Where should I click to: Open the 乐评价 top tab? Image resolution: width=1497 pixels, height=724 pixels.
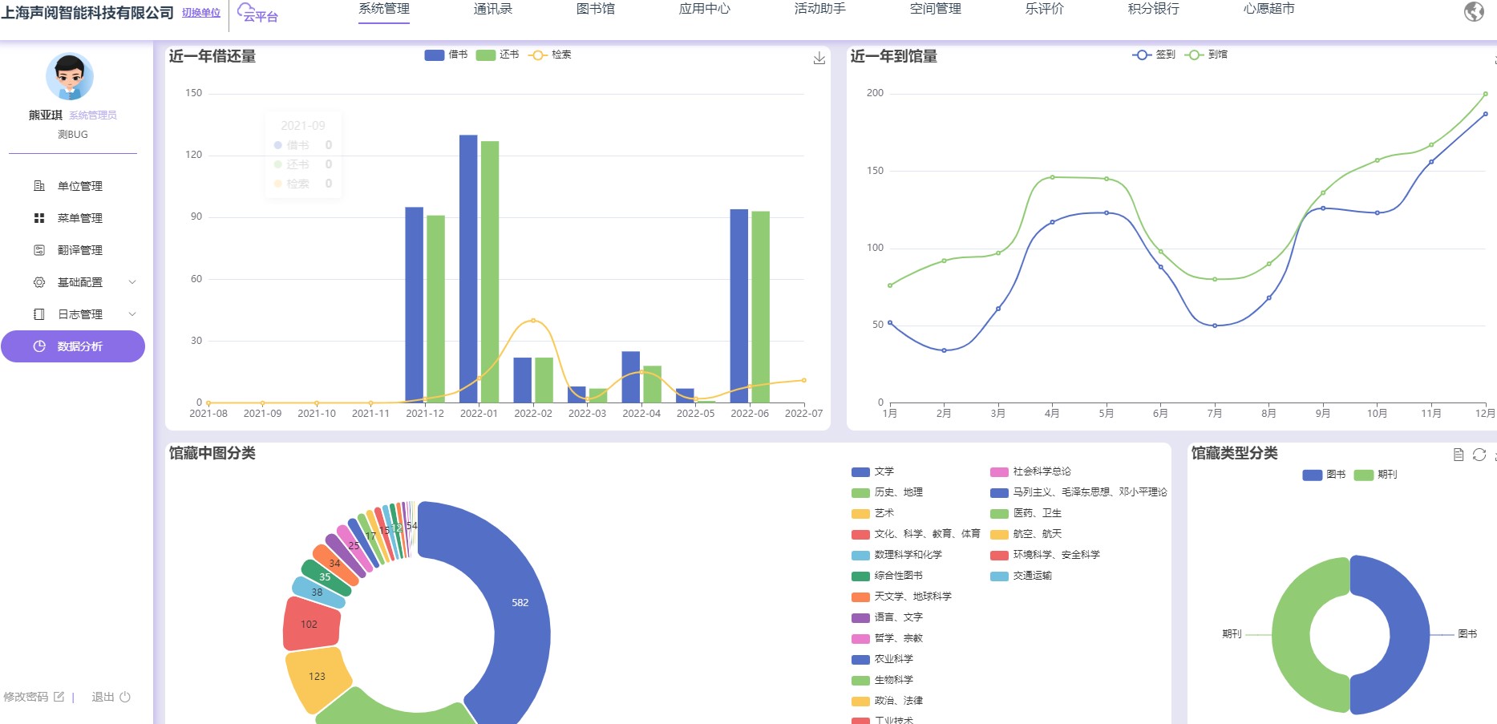pyautogui.click(x=1045, y=9)
